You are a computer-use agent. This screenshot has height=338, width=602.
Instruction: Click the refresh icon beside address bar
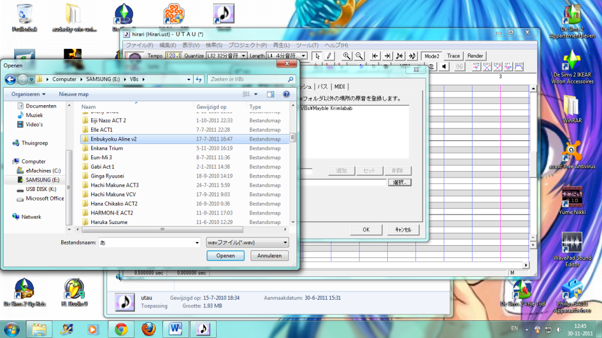(x=198, y=79)
